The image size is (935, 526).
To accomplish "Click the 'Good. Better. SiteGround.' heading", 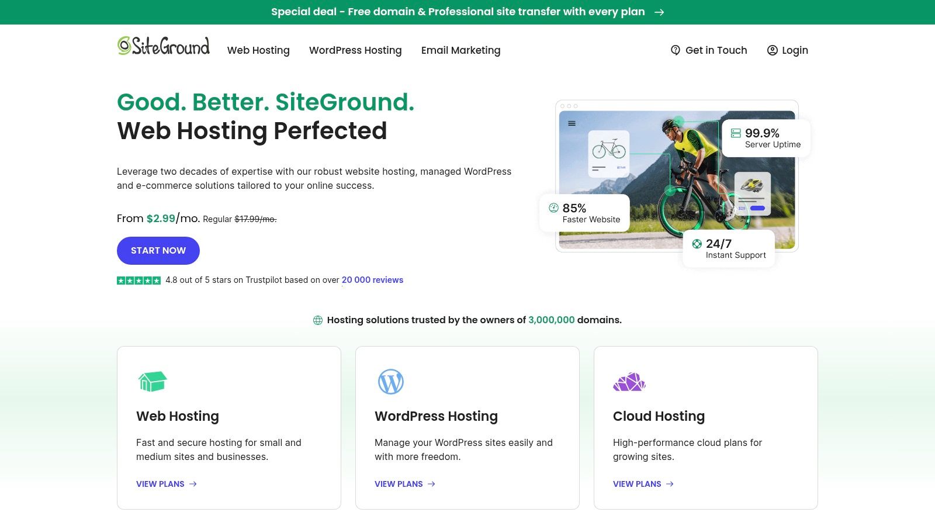I will pos(266,102).
